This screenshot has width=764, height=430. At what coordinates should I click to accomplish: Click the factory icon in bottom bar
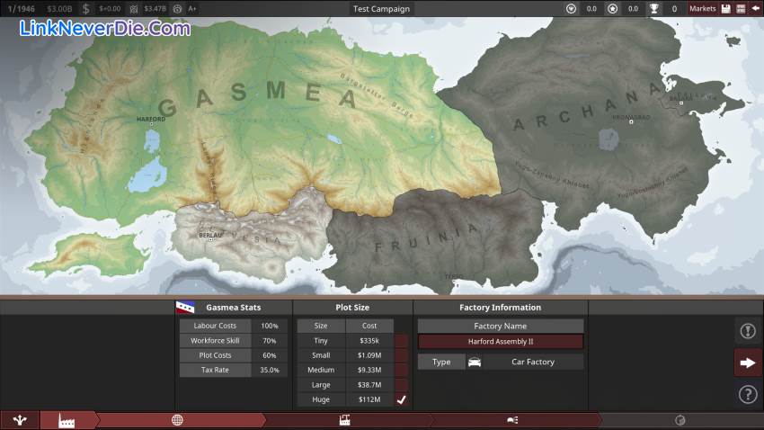67,420
